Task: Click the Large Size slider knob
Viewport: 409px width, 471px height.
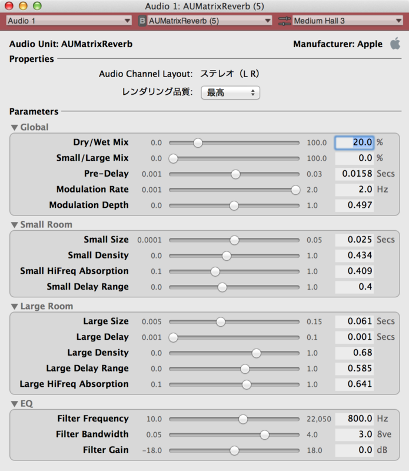Action: 221,321
